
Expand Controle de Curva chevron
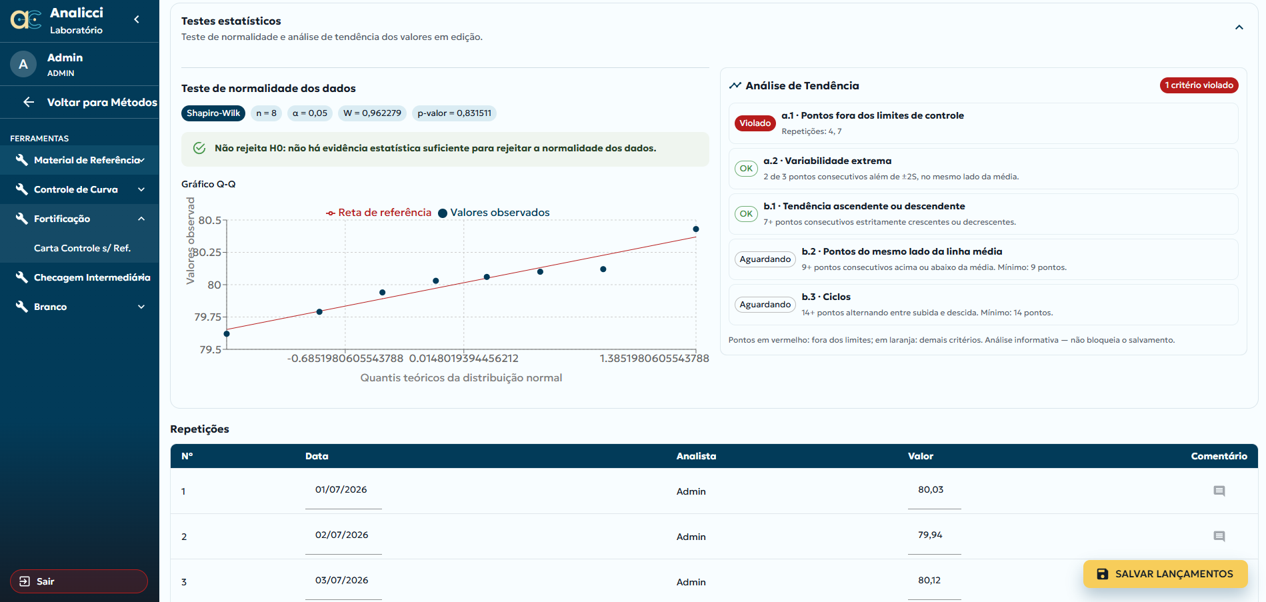141,189
